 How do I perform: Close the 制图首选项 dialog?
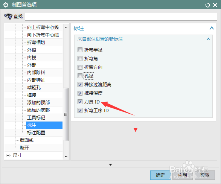(x=215, y=5)
